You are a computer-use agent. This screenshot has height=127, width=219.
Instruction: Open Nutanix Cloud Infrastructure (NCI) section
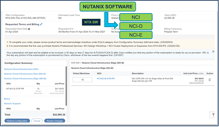21,69
